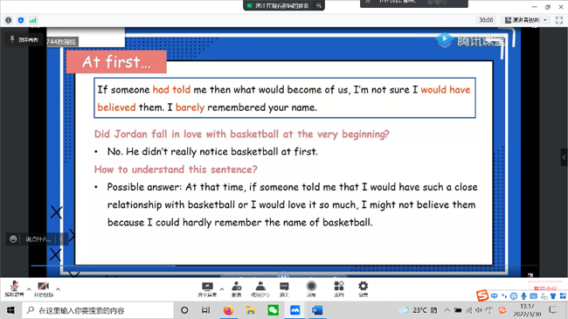Open meeting Settings gear

click(363, 289)
